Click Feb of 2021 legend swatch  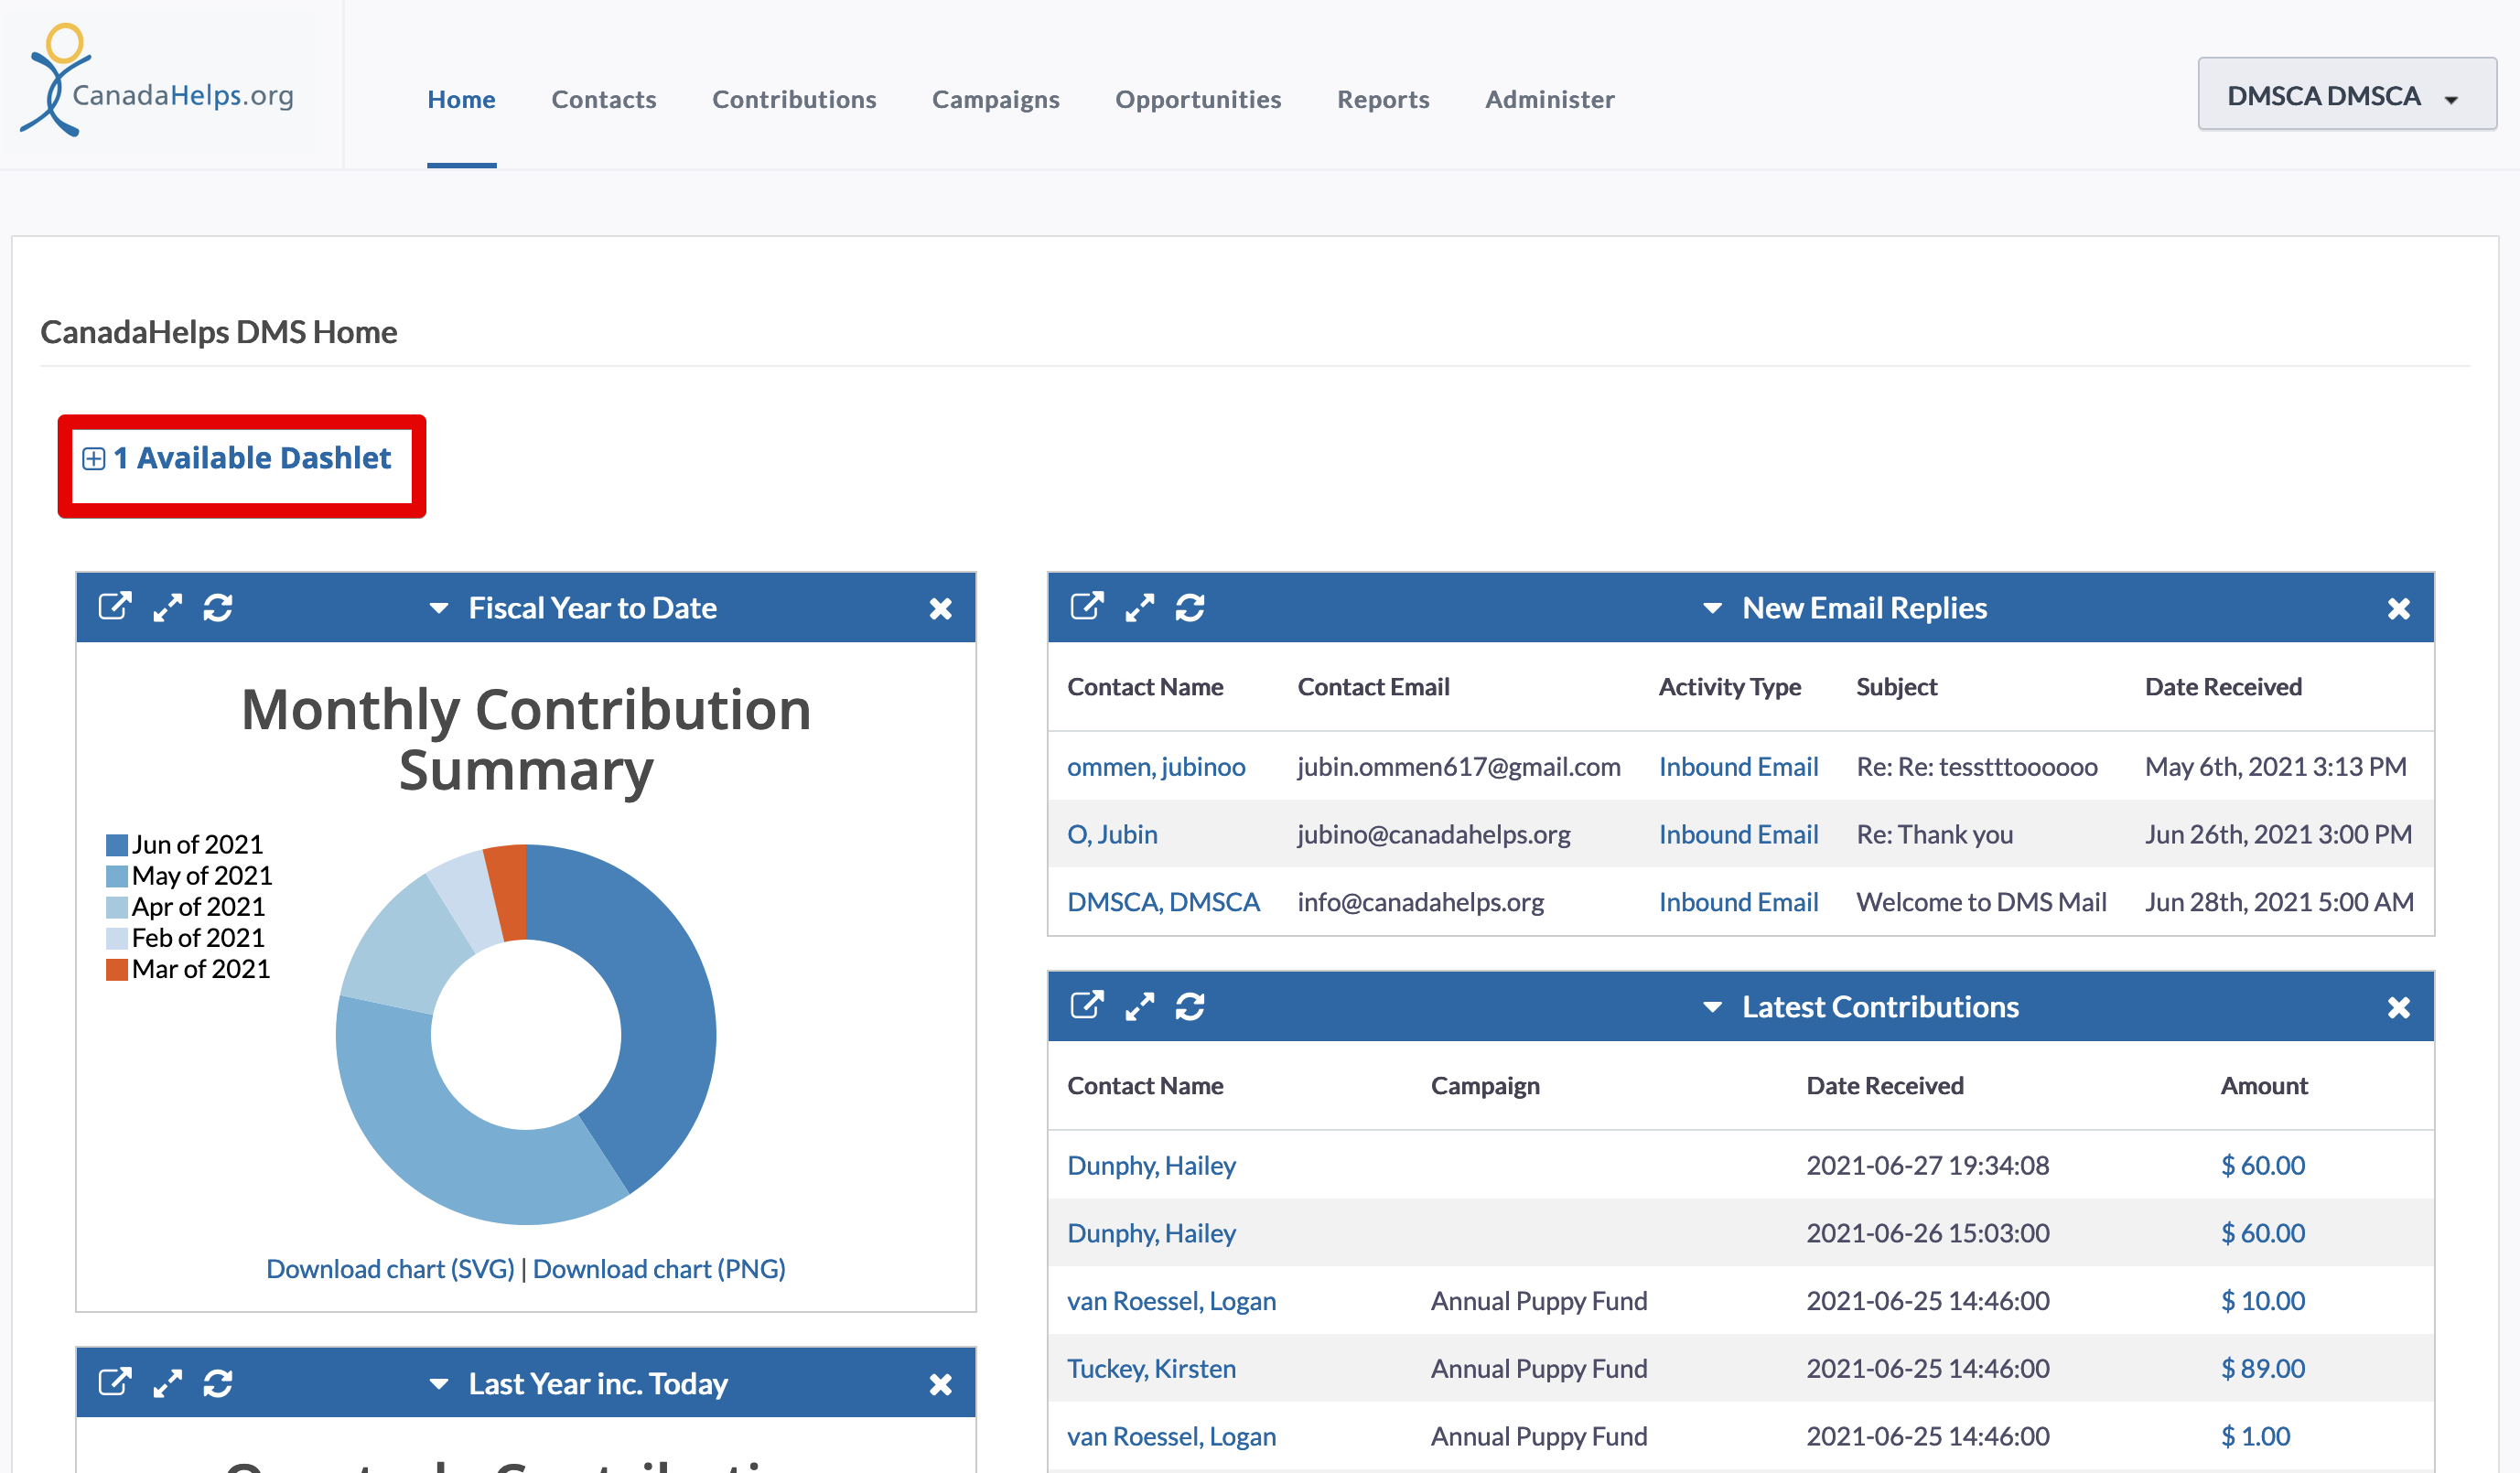tap(117, 938)
